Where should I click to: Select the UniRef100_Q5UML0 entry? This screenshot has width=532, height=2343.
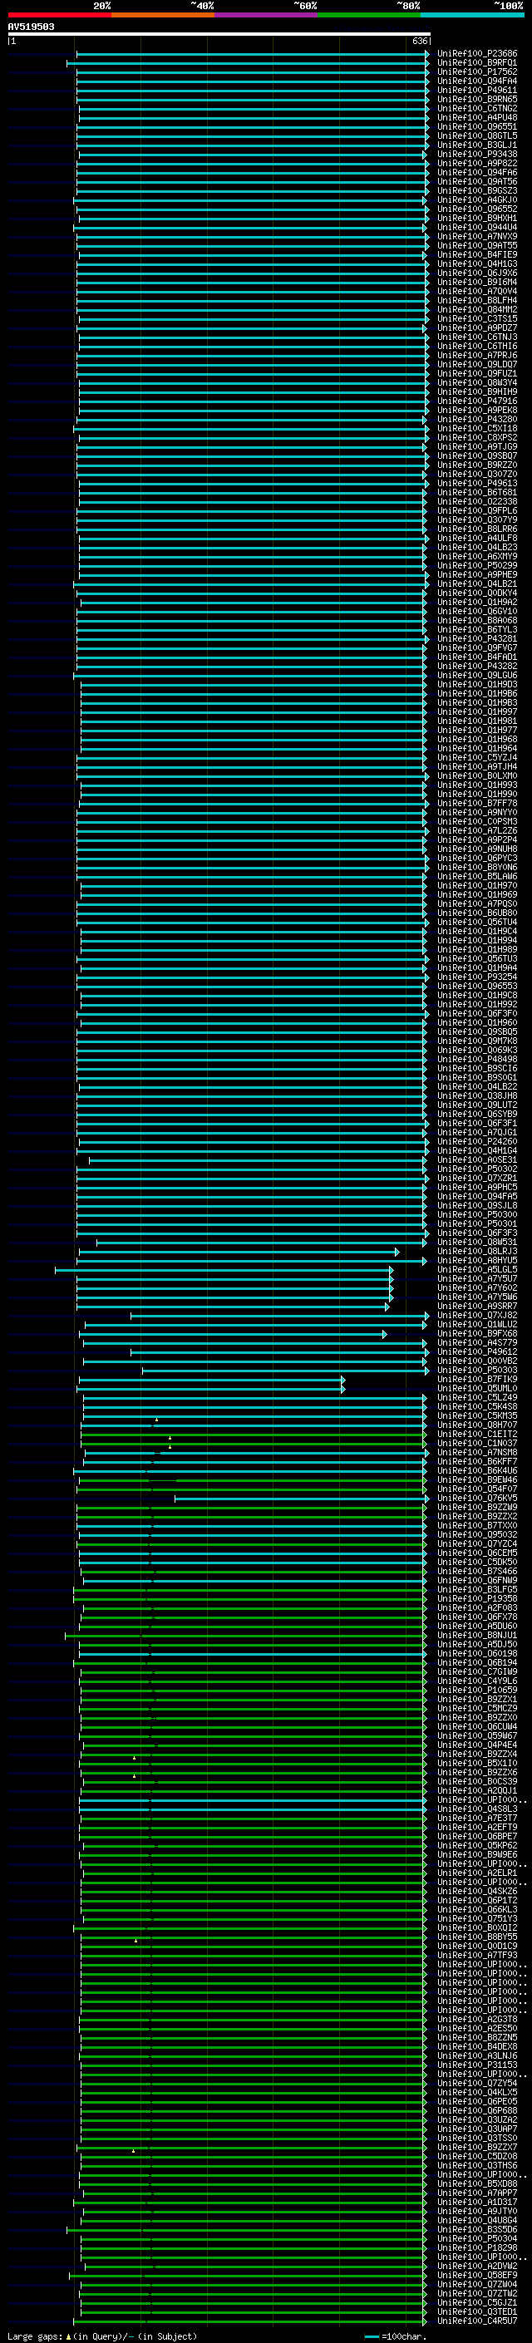[476, 1389]
